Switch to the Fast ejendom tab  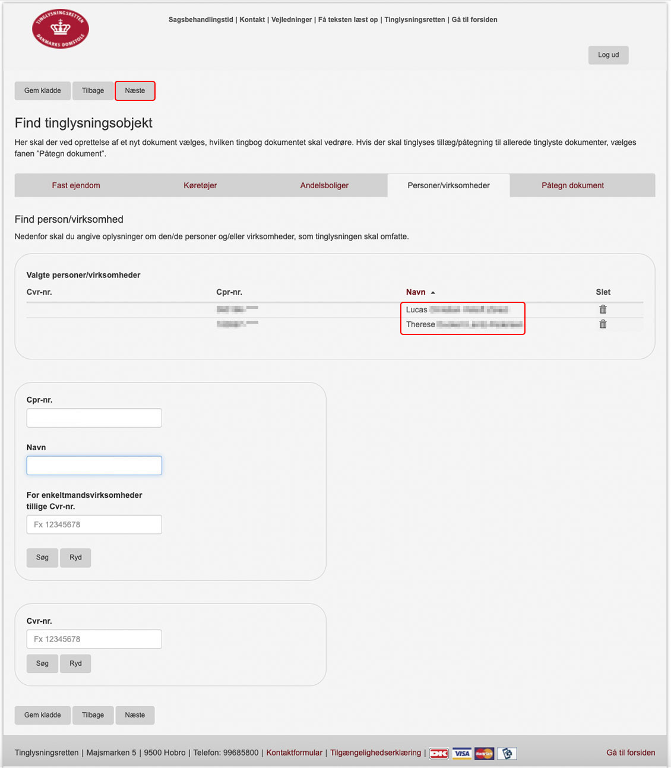76,185
